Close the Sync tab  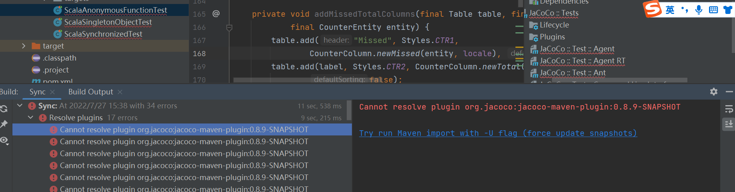point(52,92)
